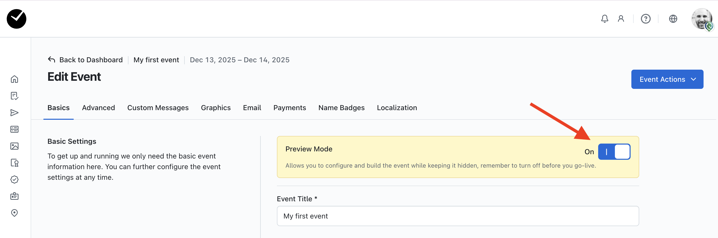Select the Payments tab
This screenshot has width=718, height=238.
tap(290, 108)
